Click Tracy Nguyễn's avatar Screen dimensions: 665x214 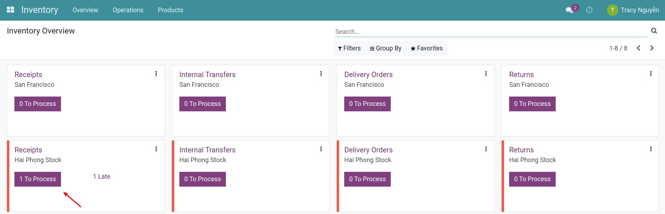612,10
